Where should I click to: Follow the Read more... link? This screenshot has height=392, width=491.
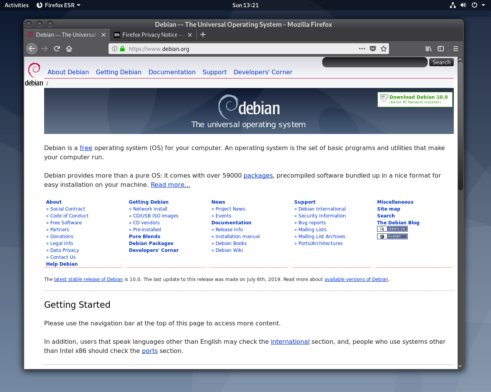click(x=170, y=185)
